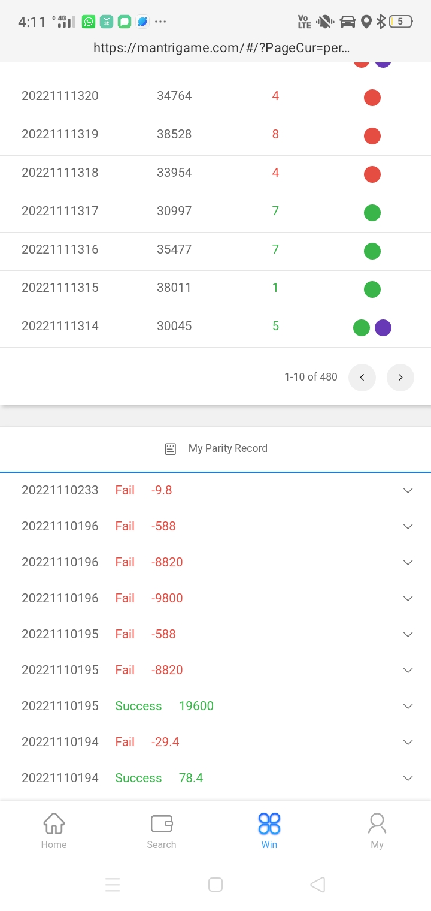
Task: Click the My Parity Record list icon
Action: (171, 449)
